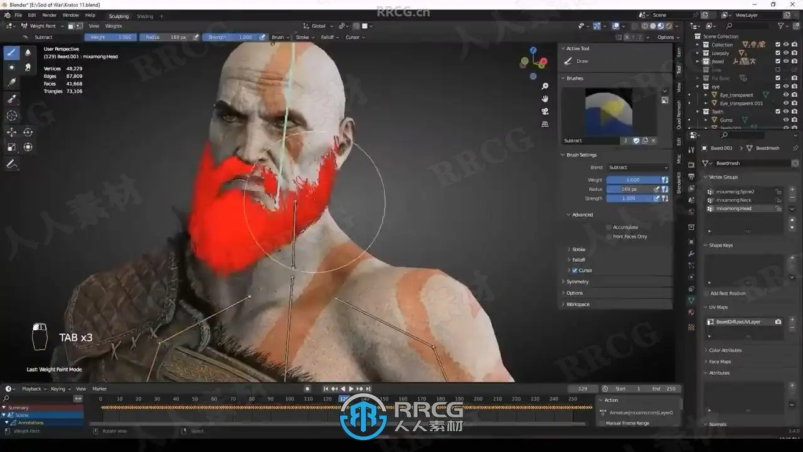Open the Render menu
This screenshot has height=452, width=803.
[x=50, y=15]
